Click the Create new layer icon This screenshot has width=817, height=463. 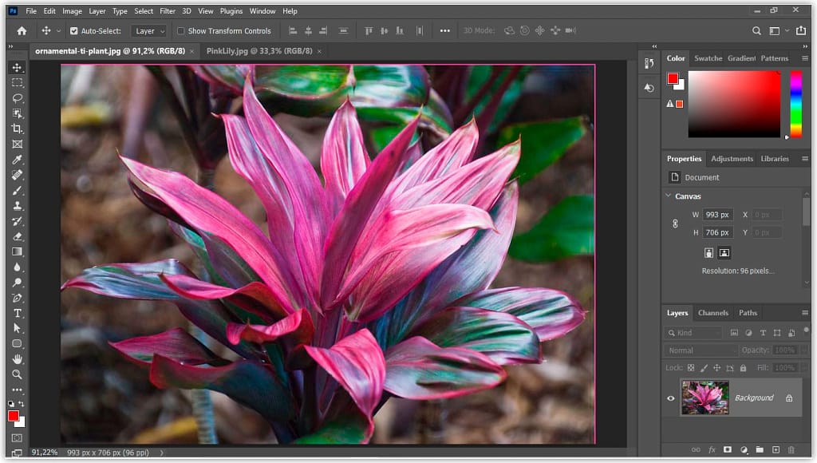776,449
